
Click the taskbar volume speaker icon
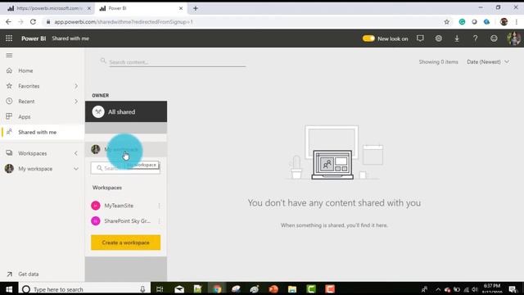[x=475, y=289]
